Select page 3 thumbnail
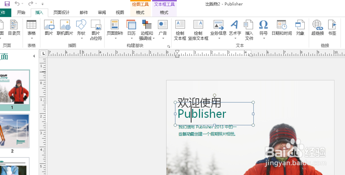The width and height of the screenshot is (345, 175). pos(14,166)
